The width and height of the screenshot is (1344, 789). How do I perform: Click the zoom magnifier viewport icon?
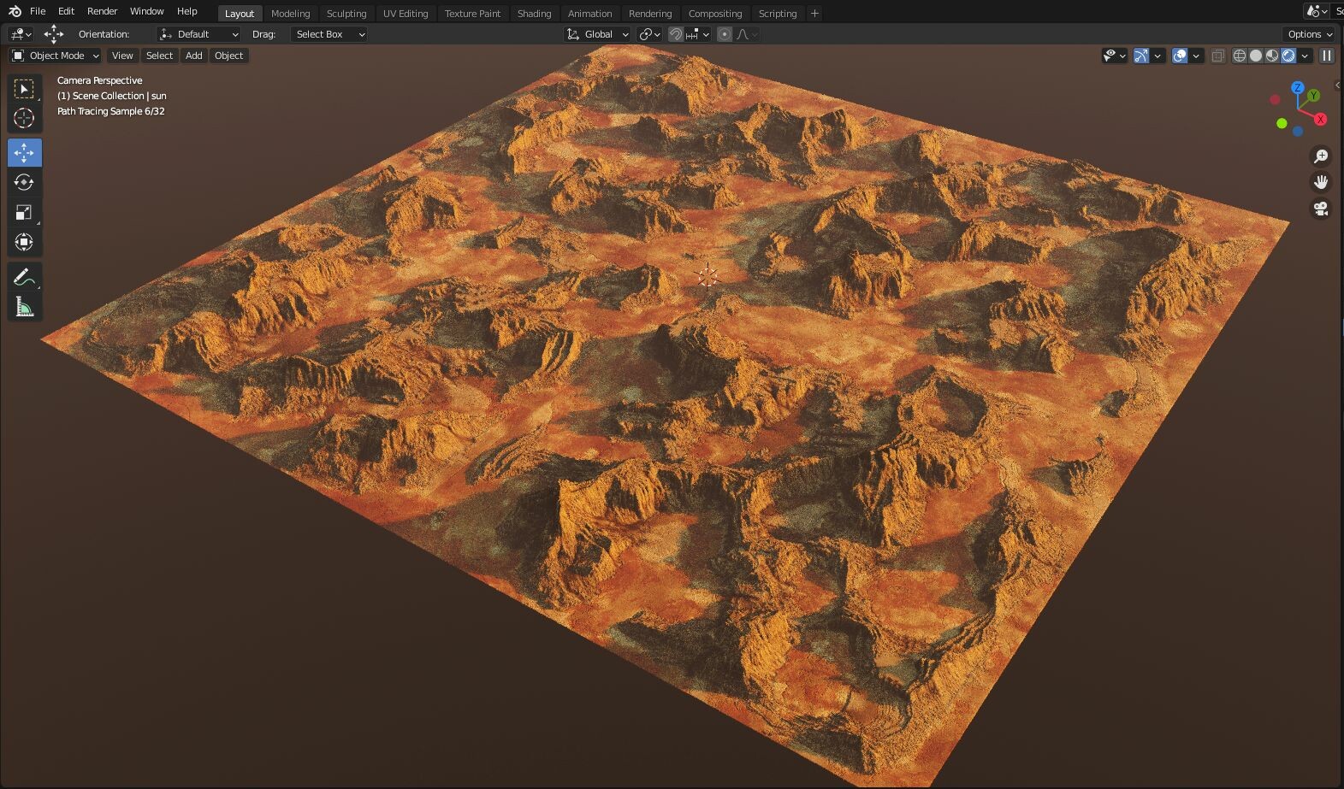(x=1321, y=156)
